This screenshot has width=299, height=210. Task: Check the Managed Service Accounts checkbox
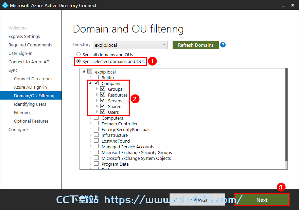pos(96,146)
